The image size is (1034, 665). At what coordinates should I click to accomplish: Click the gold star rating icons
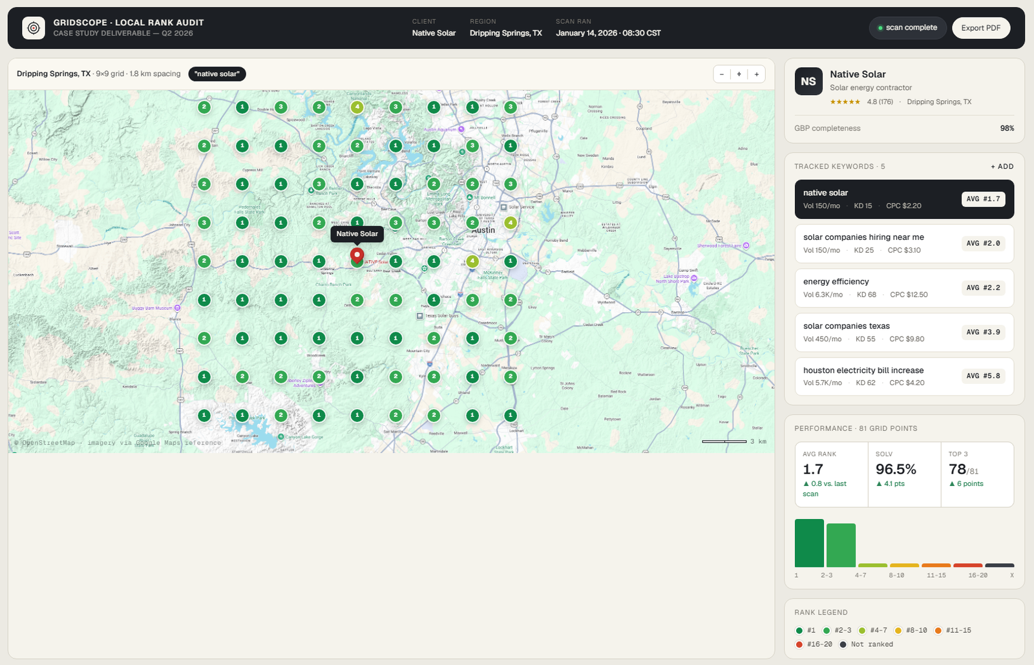(845, 102)
